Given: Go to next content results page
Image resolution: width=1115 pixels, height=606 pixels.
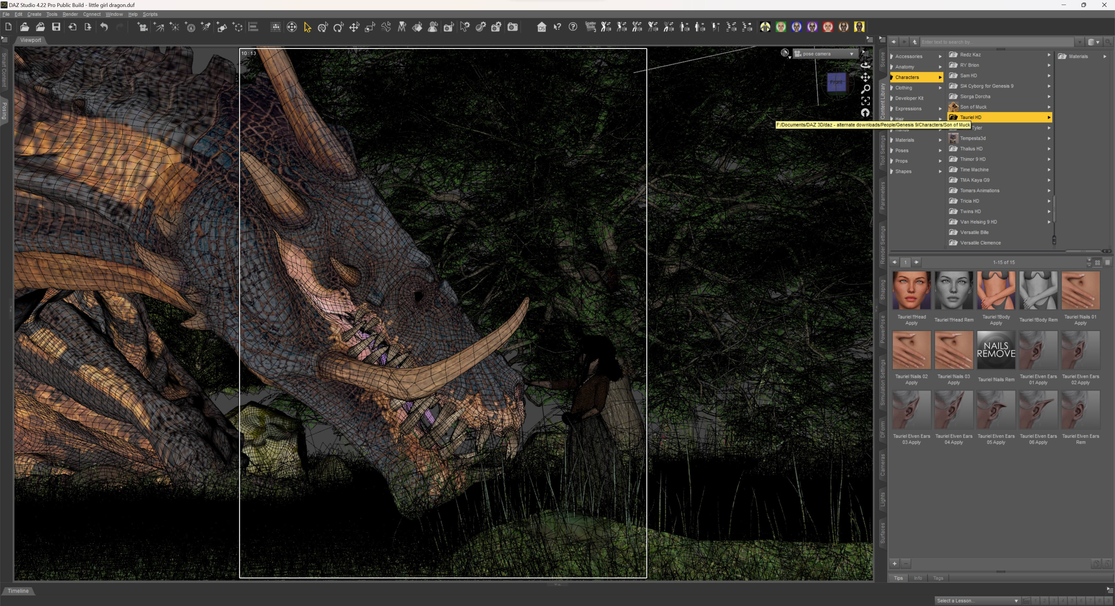Looking at the screenshot, I should pos(916,263).
